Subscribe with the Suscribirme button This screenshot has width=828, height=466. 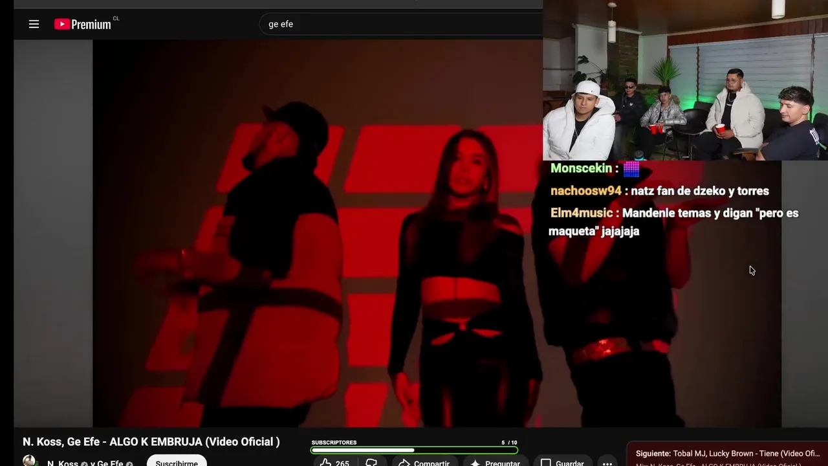pos(177,461)
